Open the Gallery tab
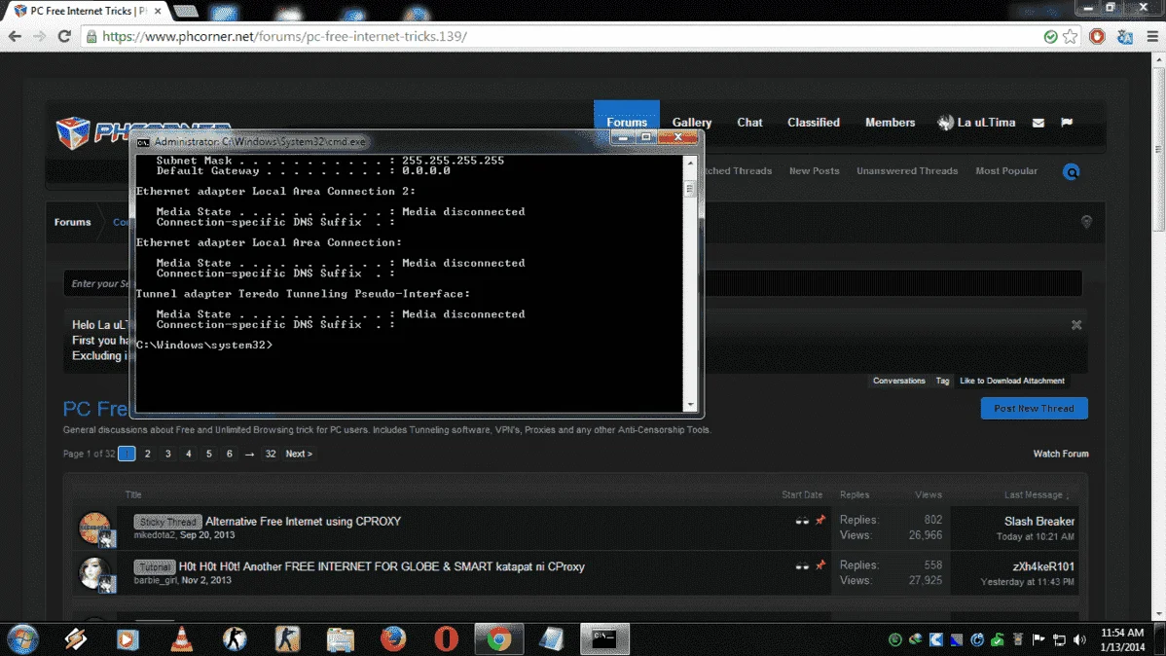 click(692, 123)
